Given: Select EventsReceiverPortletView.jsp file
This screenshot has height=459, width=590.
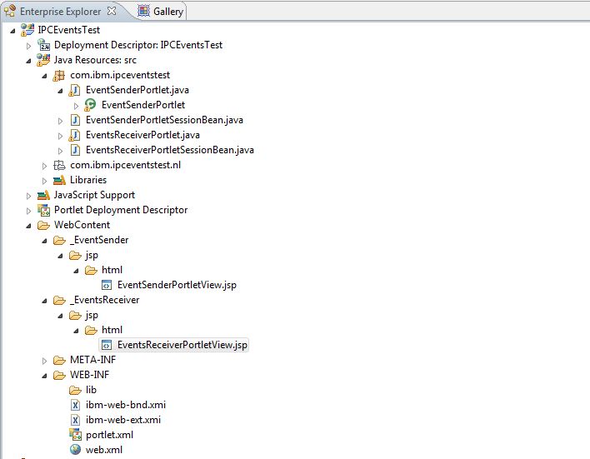Looking at the screenshot, I should click(182, 345).
